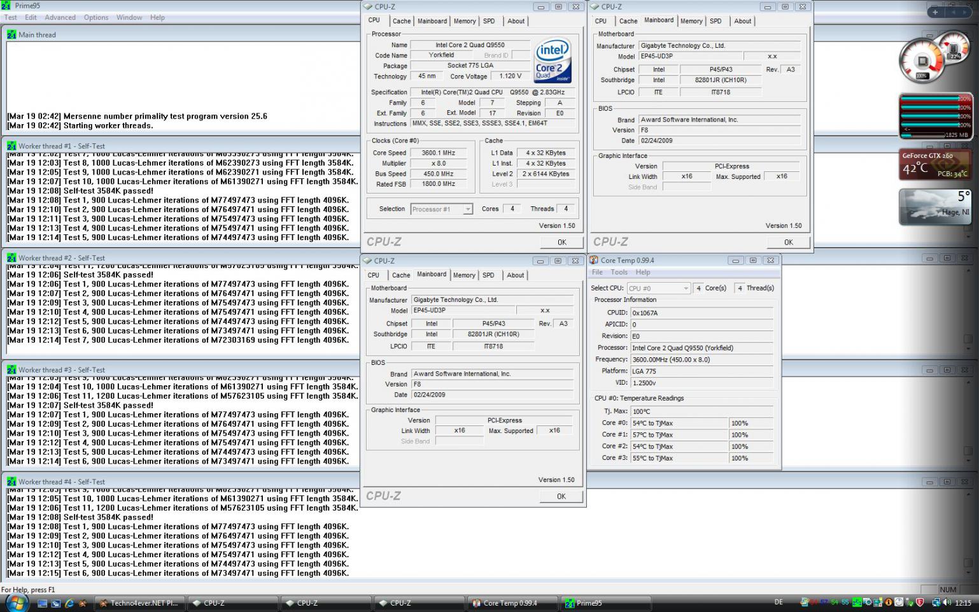This screenshot has height=612, width=979.
Task: Click the multi-core usage bars gadget
Action: (x=935, y=117)
